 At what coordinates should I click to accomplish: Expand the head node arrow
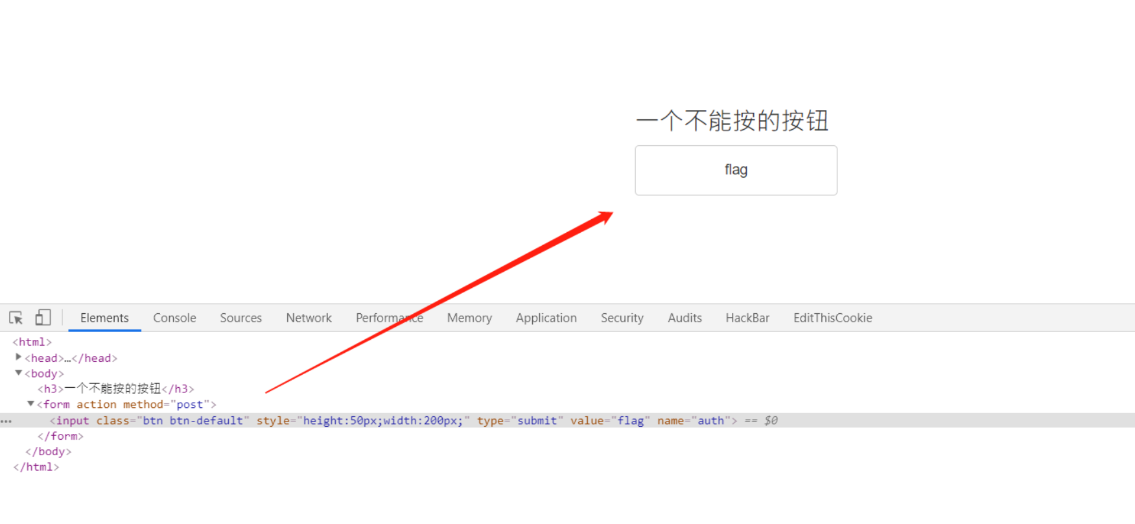pyautogui.click(x=18, y=357)
